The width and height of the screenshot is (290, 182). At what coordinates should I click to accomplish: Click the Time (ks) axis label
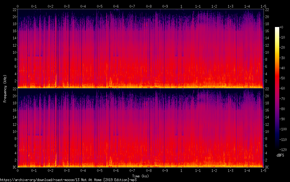coord(140,176)
